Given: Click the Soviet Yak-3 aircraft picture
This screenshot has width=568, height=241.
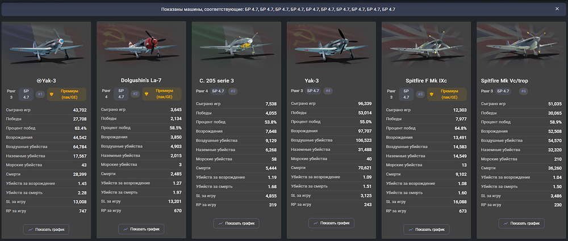Looking at the screenshot, I should coord(331,46).
